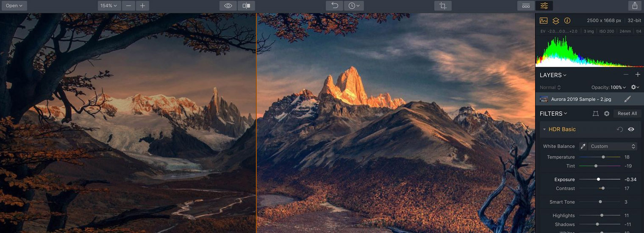
Task: Click the Exposure slider handle
Action: tap(598, 179)
